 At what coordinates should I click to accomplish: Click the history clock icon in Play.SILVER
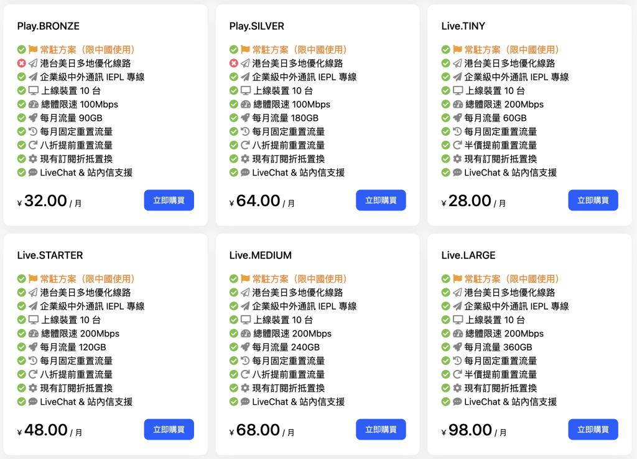click(245, 132)
